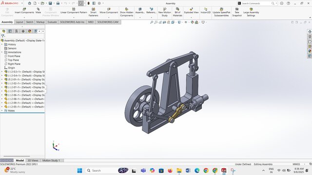Image resolution: width=312 pixels, height=175 pixels.
Task: Create a new document with the New icon
Action: click(x=35, y=3)
